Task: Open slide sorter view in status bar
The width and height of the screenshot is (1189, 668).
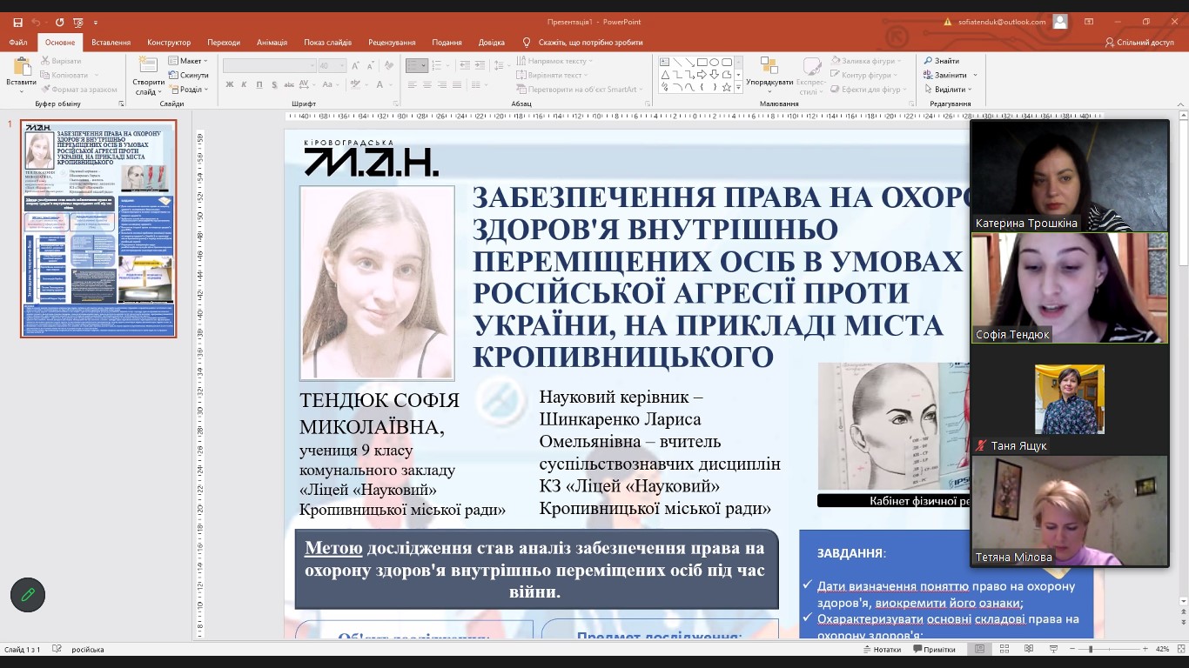Action: [x=1004, y=649]
